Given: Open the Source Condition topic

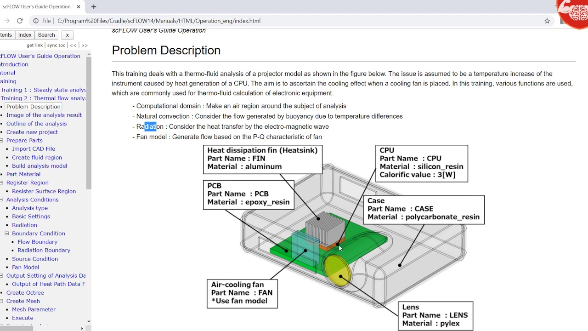Looking at the screenshot, I should tap(35, 259).
